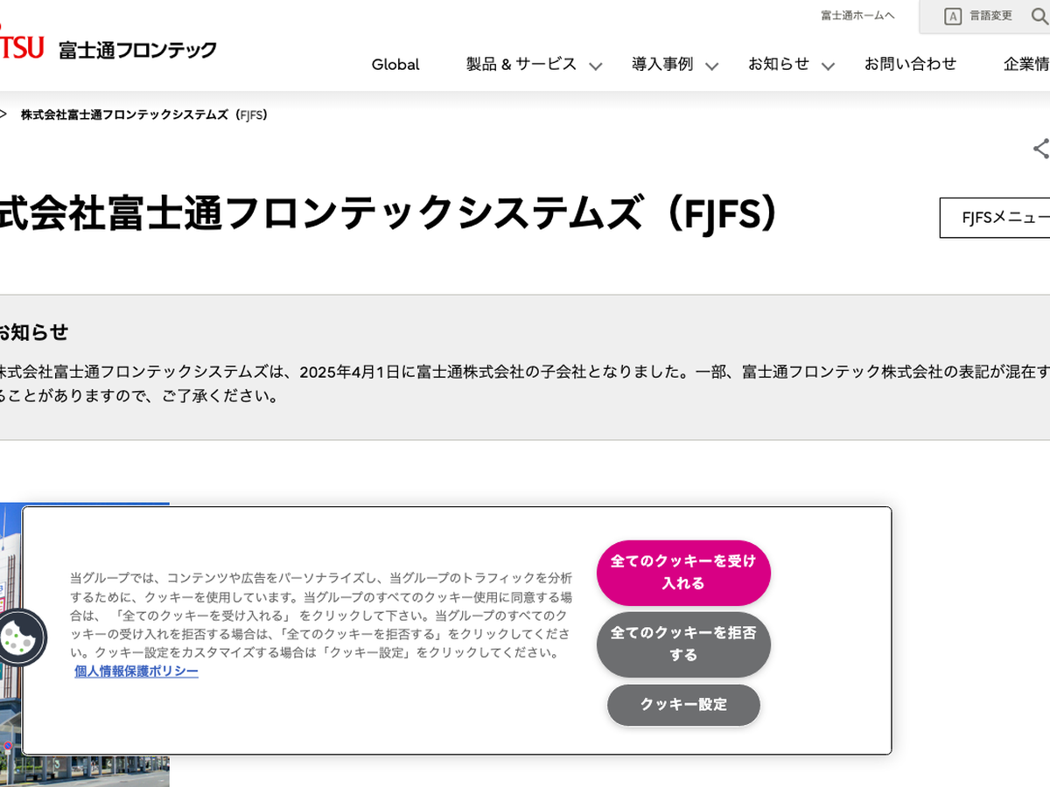Open the お問い合わせ menu item

[910, 64]
